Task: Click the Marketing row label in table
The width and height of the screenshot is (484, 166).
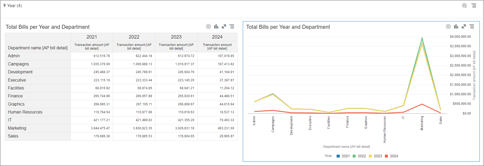Action: pos(17,128)
